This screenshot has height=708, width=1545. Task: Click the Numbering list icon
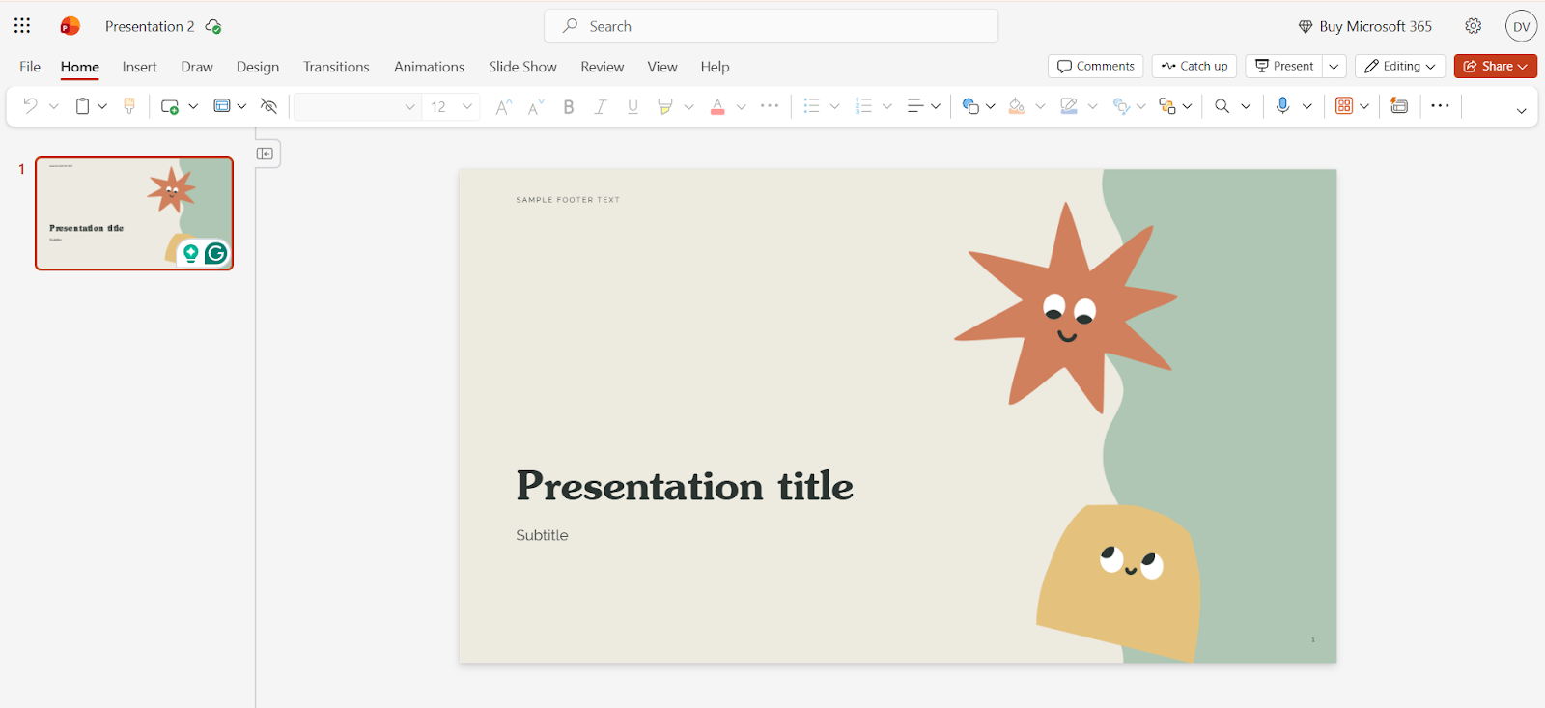(864, 106)
